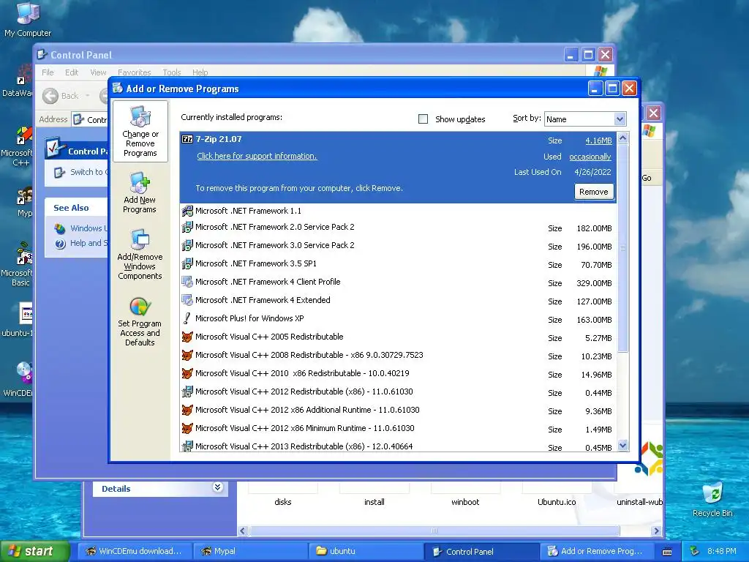Screen dimensions: 749x562
Task: Expand the Details panel chevron in ubuntu window
Action: tap(217, 487)
